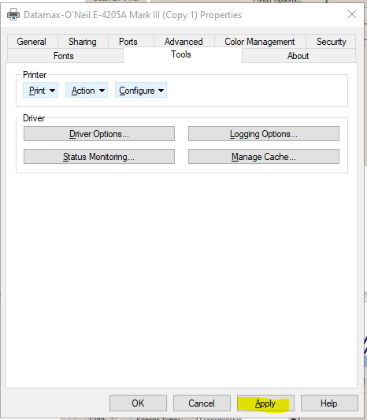This screenshot has width=367, height=420.
Task: Close the Properties window
Action: [352, 14]
